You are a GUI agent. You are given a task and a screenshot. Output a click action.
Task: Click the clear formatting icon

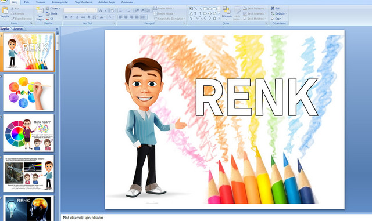[112, 10]
